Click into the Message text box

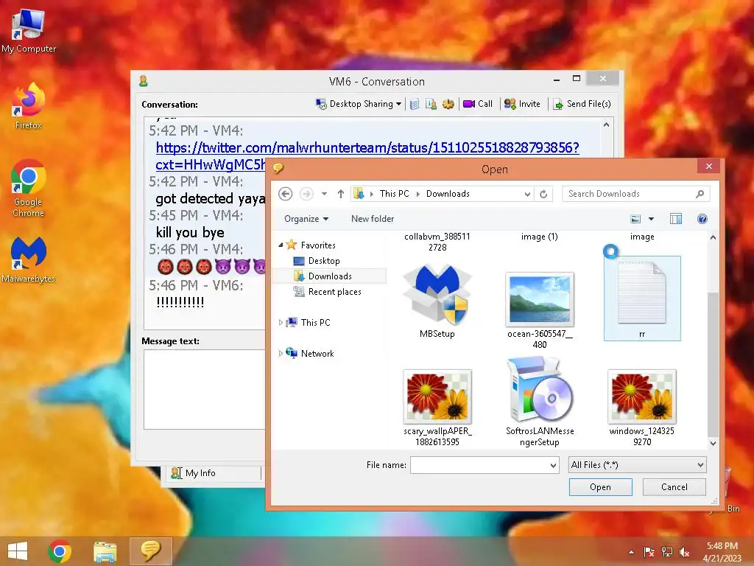coord(205,389)
